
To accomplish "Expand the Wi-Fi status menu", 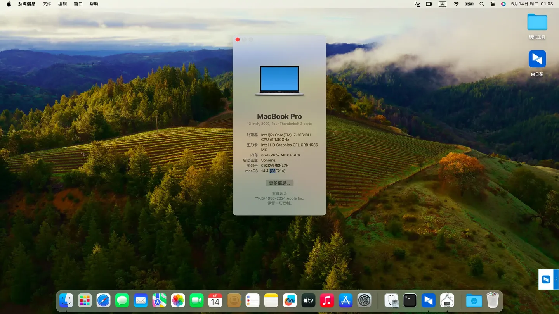I will pos(456,4).
